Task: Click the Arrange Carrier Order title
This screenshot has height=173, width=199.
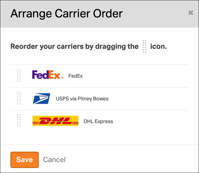Action: 67,13
